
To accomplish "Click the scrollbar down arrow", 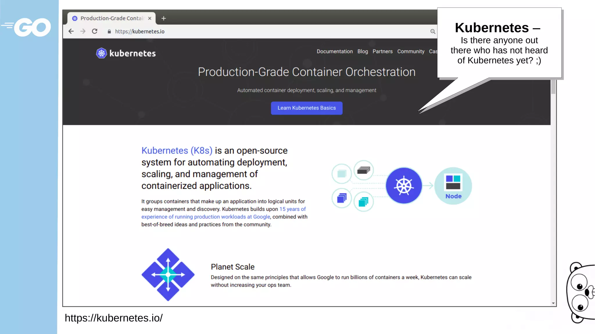I will point(553,303).
